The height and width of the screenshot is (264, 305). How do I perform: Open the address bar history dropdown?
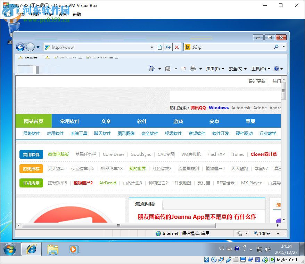tap(152, 47)
